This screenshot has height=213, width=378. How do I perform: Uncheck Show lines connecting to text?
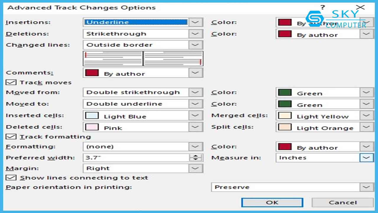point(11,178)
